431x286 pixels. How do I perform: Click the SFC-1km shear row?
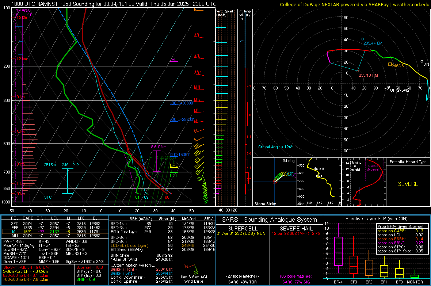(x=163, y=224)
